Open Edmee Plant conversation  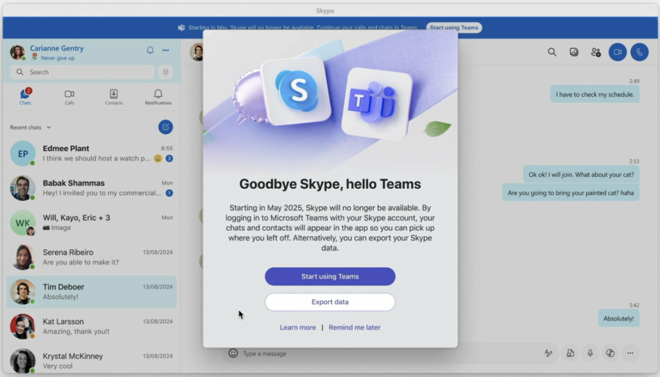[91, 153]
